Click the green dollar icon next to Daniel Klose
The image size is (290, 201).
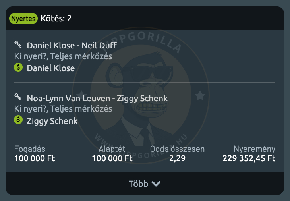coord(18,67)
